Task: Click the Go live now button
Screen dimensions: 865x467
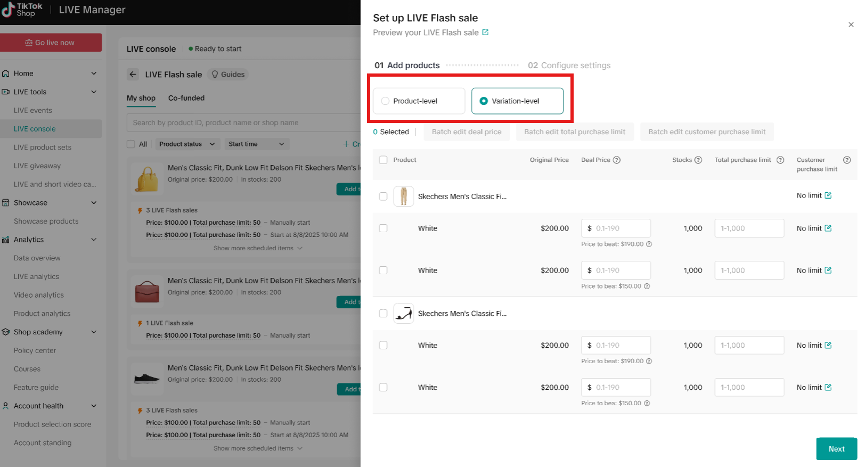Action: 51,43
